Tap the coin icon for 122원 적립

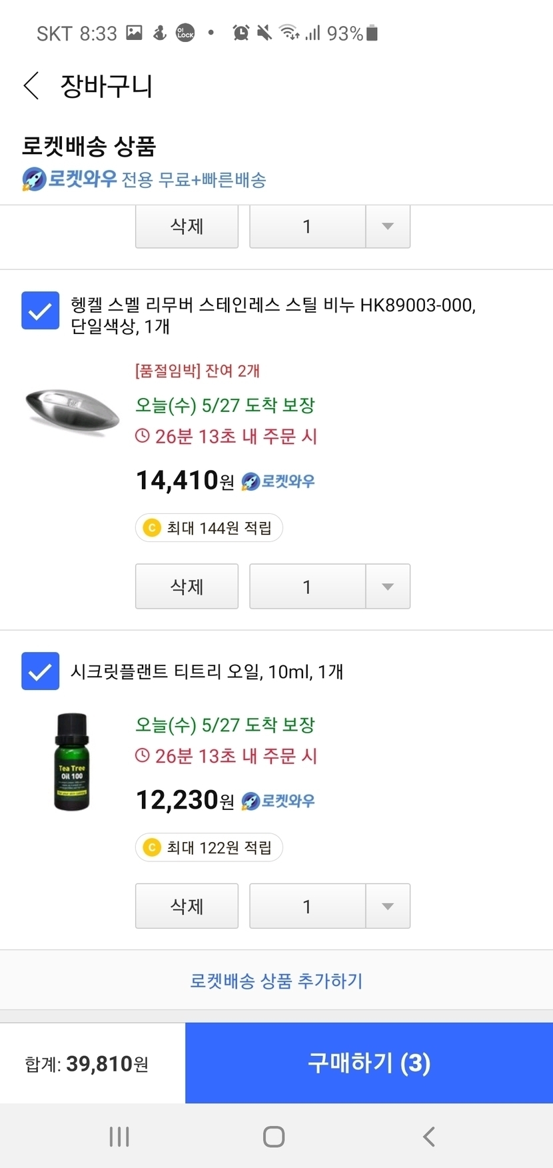coord(153,847)
